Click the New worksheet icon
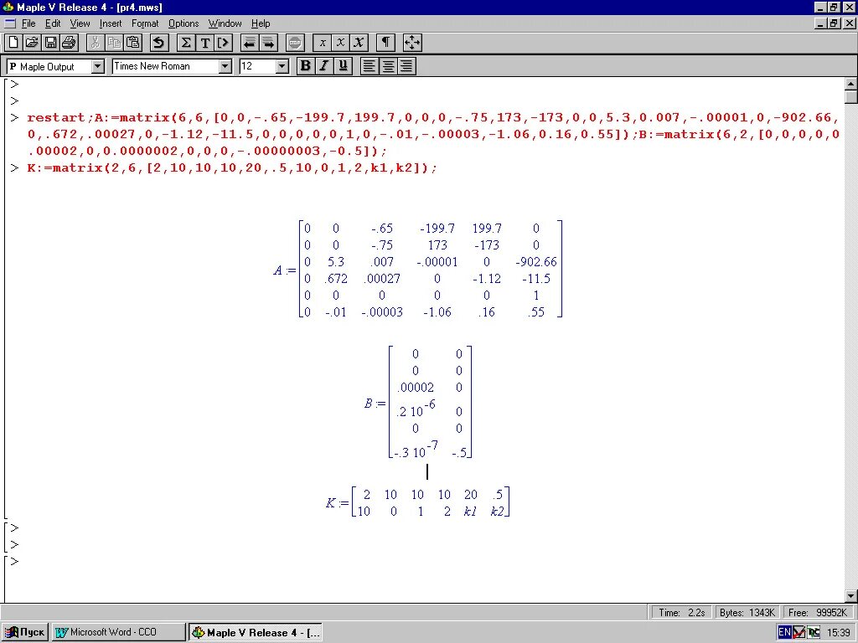This screenshot has height=643, width=858. pos(13,43)
